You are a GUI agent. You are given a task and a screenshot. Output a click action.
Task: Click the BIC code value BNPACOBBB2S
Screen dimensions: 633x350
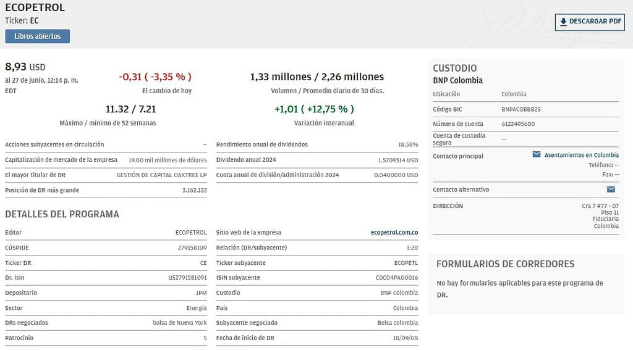click(x=520, y=109)
